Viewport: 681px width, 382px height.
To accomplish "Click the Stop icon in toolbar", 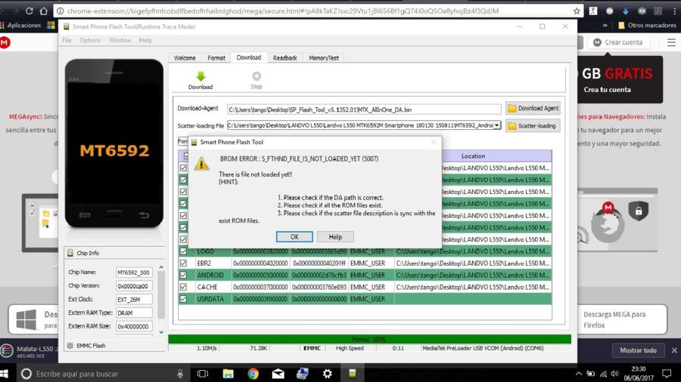I will [257, 76].
